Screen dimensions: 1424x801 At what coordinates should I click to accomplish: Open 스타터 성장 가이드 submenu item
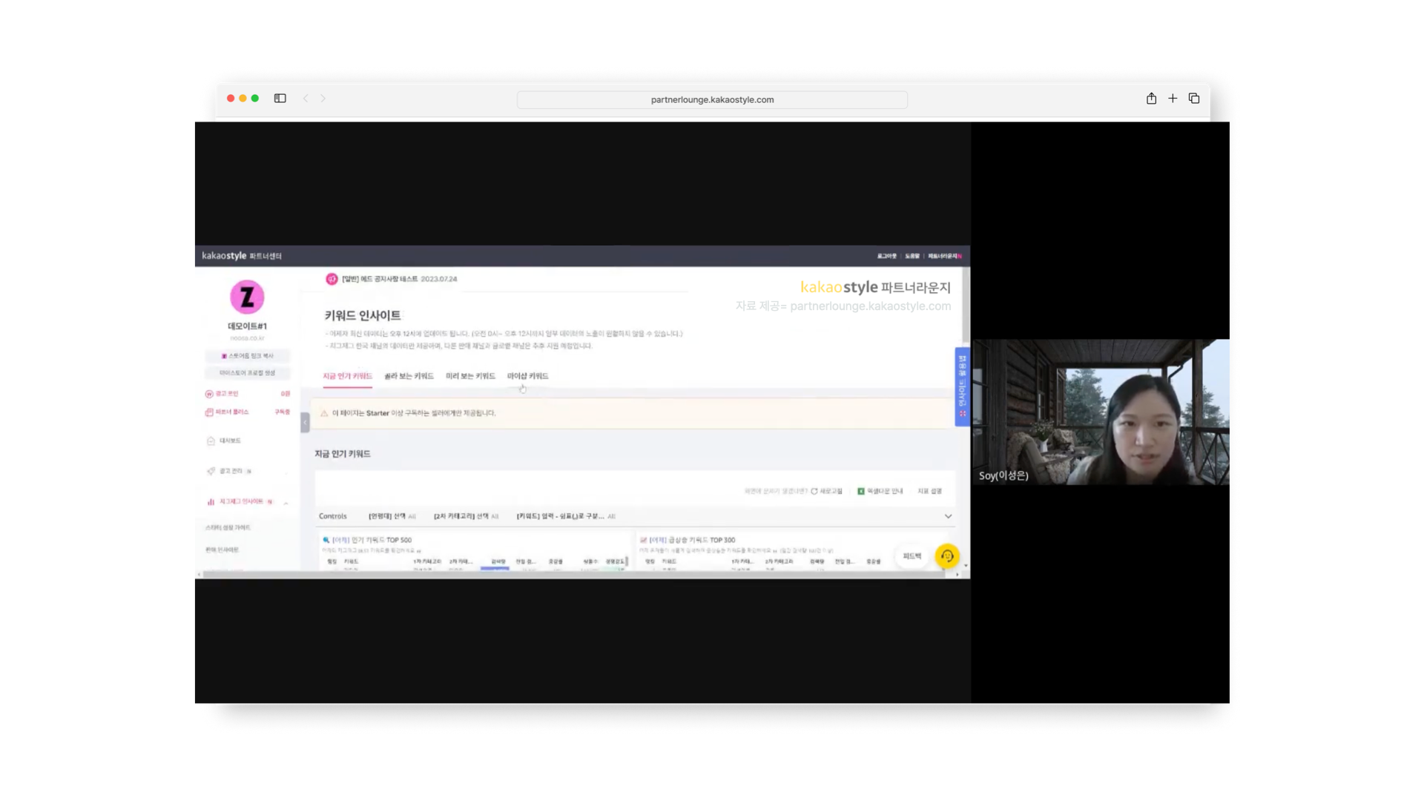click(228, 527)
